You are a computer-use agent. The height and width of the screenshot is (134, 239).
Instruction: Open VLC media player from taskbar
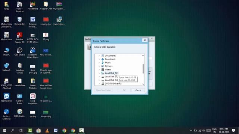coord(47,130)
